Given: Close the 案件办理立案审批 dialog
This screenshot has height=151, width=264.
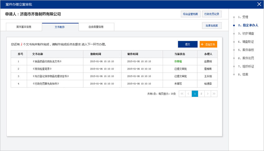Looking at the screenshot, I should coord(259,4).
